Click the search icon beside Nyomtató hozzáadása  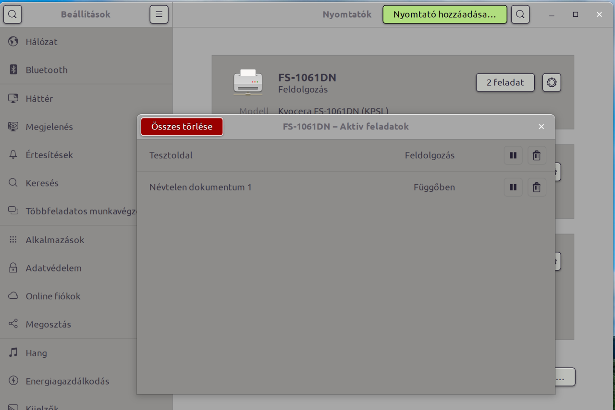(x=520, y=14)
